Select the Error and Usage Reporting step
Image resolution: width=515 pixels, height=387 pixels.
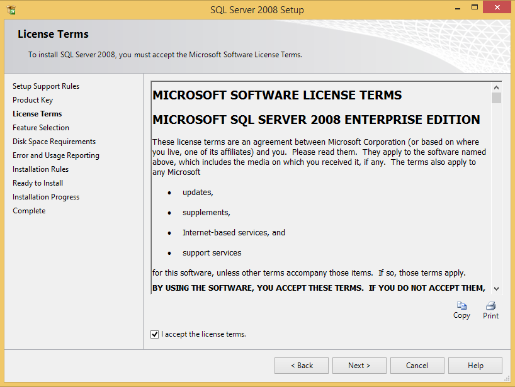(56, 155)
